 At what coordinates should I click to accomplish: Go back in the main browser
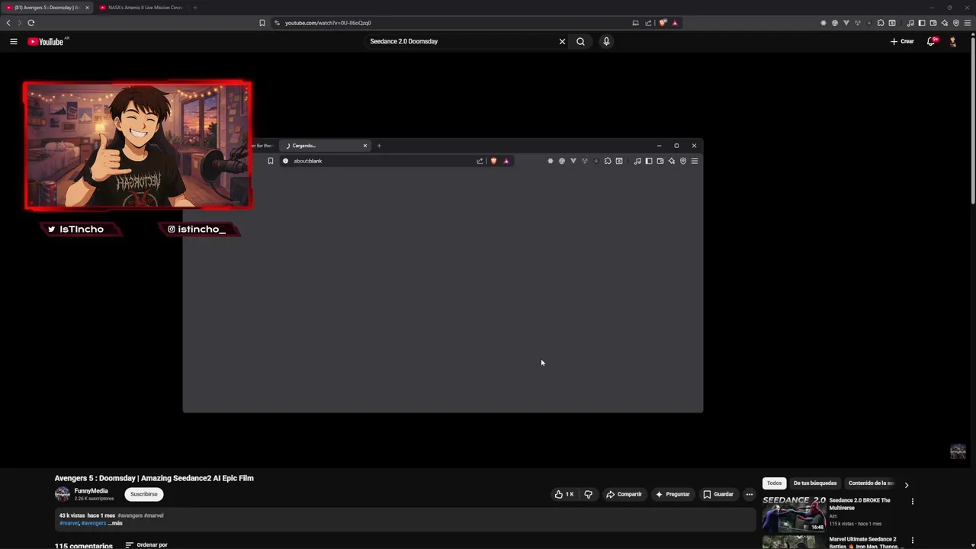(8, 23)
